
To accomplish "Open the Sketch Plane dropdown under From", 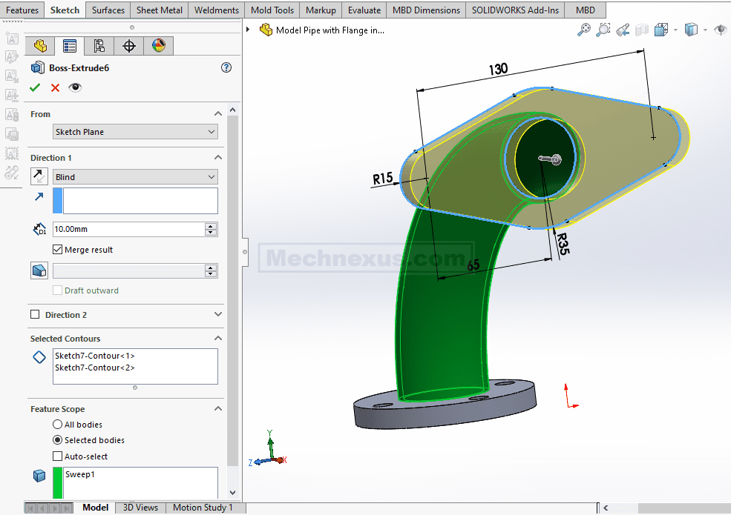I will [135, 132].
